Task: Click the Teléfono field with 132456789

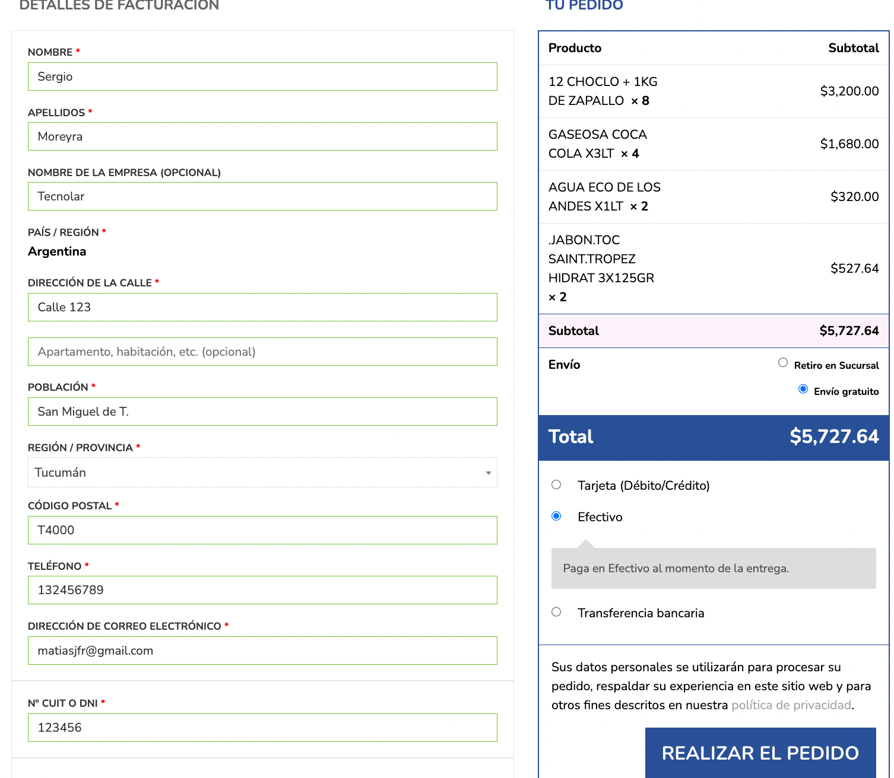Action: tap(262, 591)
